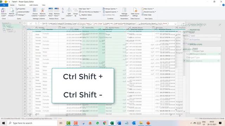Screen dimensions: 225x126
Task: Click the Choose Columns icon
Action: click(x=35, y=12)
